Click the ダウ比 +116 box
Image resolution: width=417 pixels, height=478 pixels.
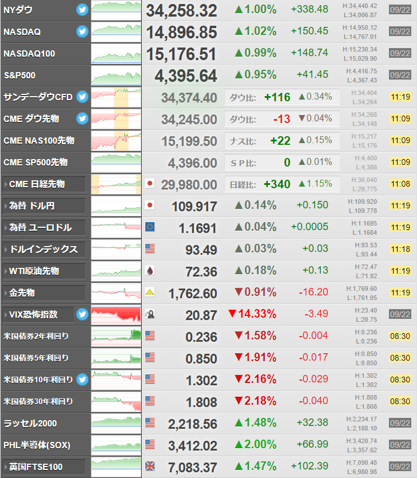coord(282,97)
